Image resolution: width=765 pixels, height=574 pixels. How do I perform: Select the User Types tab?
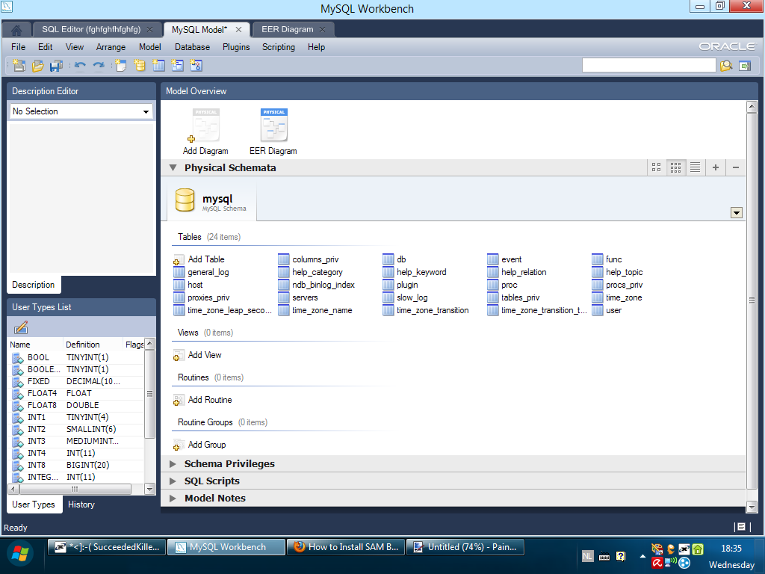click(34, 504)
